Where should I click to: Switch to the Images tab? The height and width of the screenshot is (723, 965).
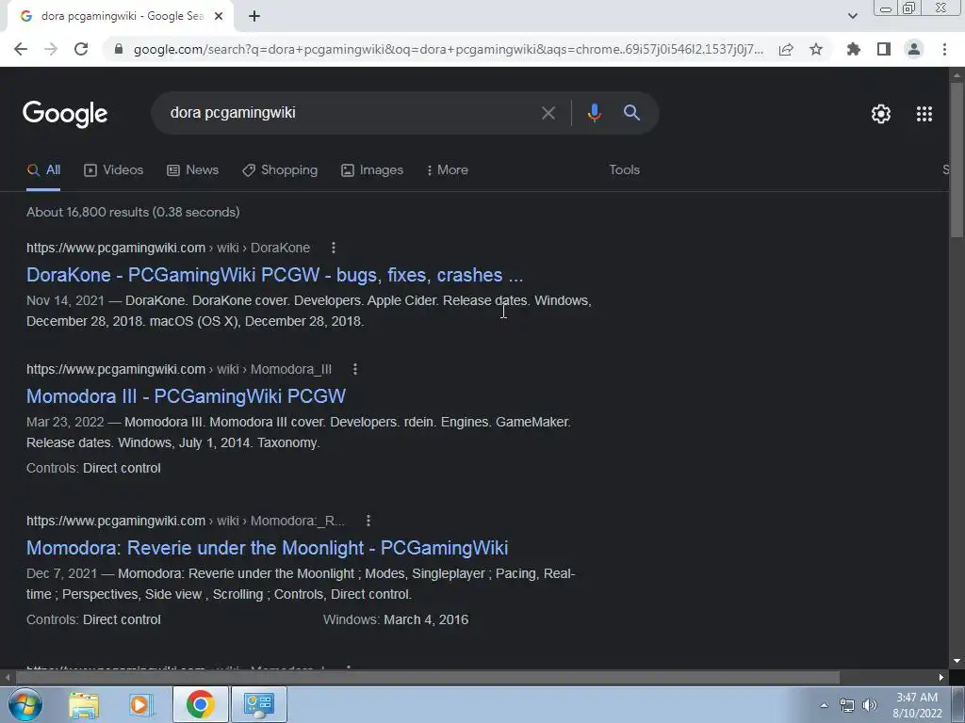372,170
